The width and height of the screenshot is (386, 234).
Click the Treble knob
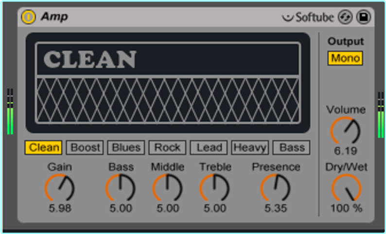(x=214, y=188)
